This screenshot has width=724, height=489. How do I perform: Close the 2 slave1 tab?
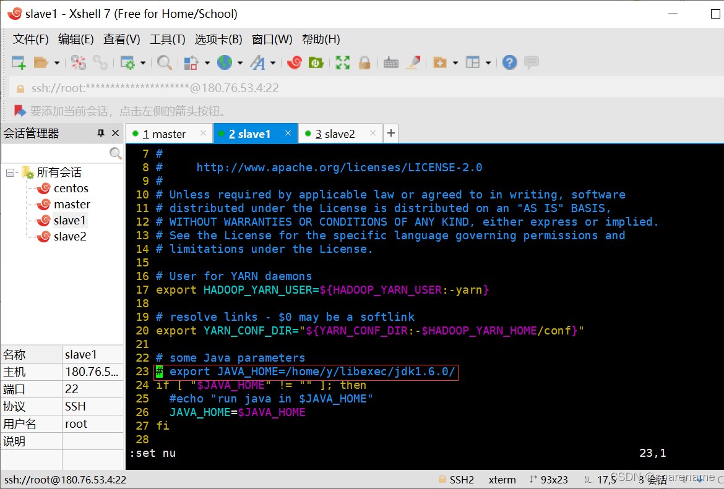(288, 133)
